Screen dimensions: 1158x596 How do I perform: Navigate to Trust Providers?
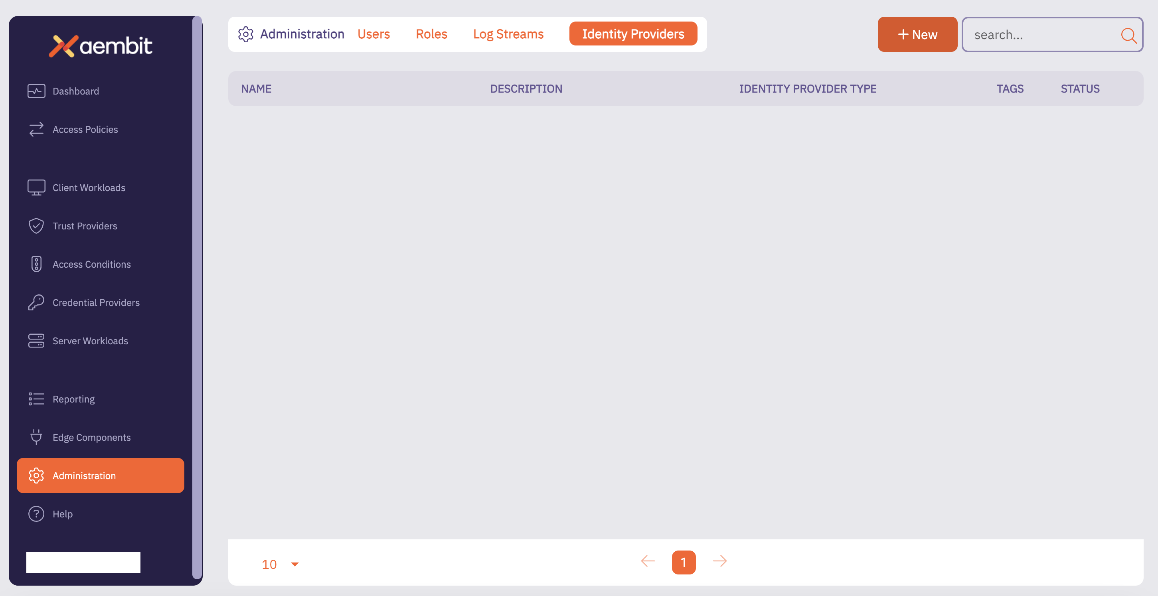tap(100, 226)
